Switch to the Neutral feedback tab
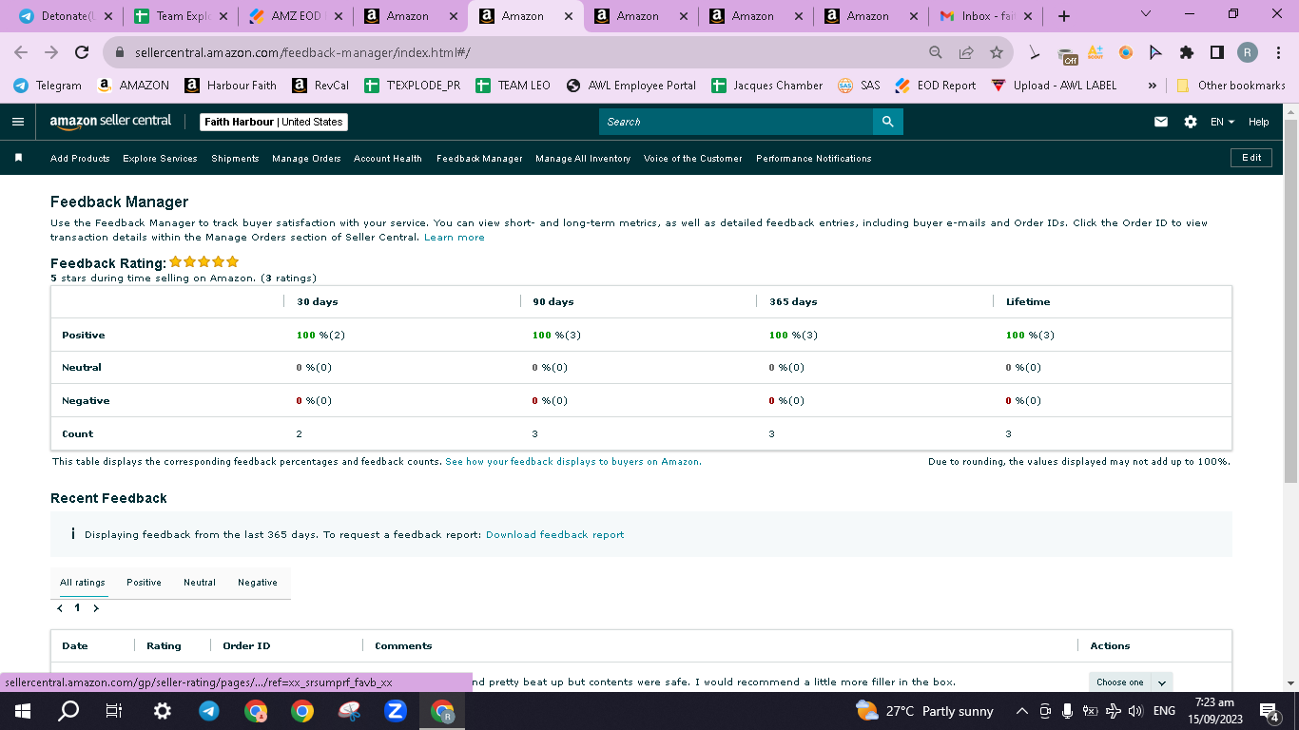The width and height of the screenshot is (1299, 730). [200, 583]
